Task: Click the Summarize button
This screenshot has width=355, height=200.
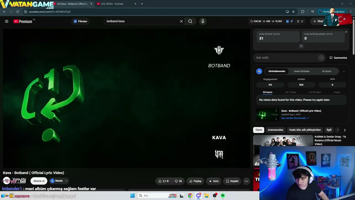Action: 338,58
